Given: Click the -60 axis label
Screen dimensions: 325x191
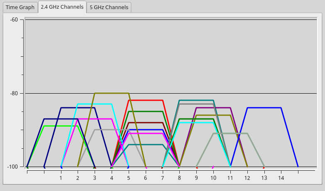Looking at the screenshot, I should 14,19.
